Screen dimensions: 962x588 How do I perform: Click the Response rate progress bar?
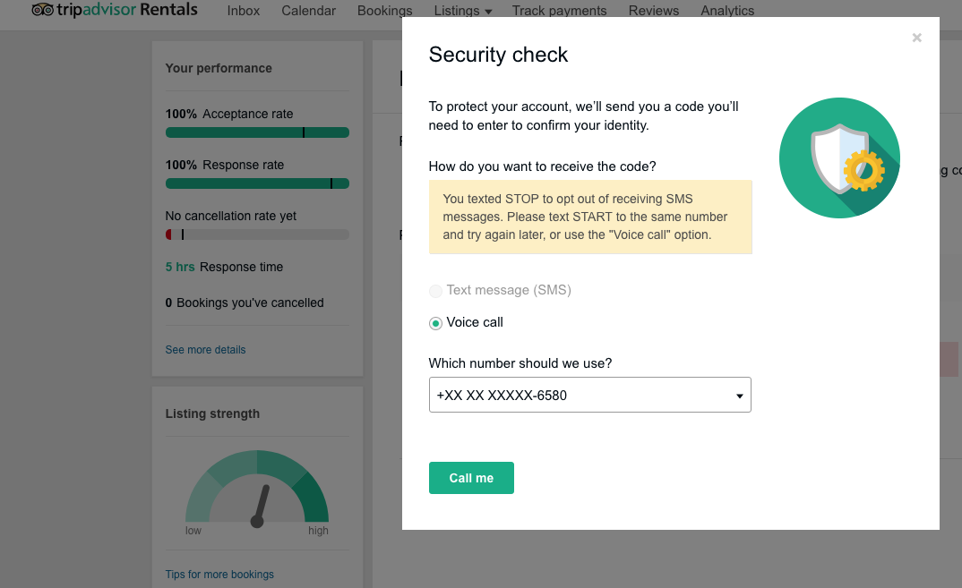[257, 183]
